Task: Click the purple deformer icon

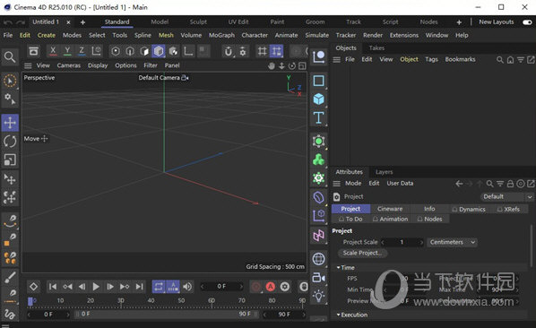Action: (x=318, y=197)
